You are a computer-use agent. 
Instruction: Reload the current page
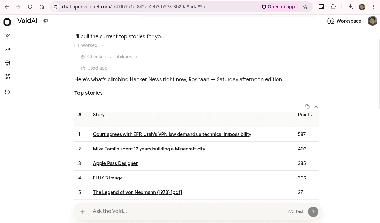pyautogui.click(x=30, y=7)
